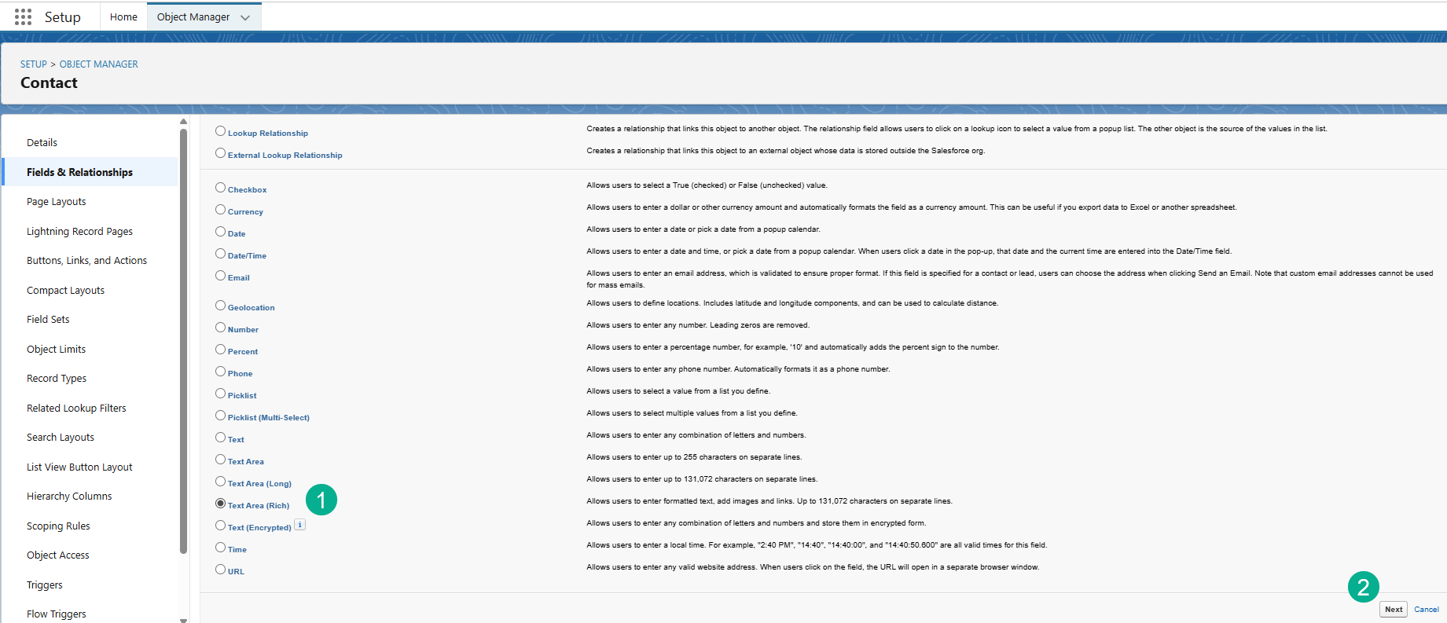Select the Date radio button

pos(220,232)
